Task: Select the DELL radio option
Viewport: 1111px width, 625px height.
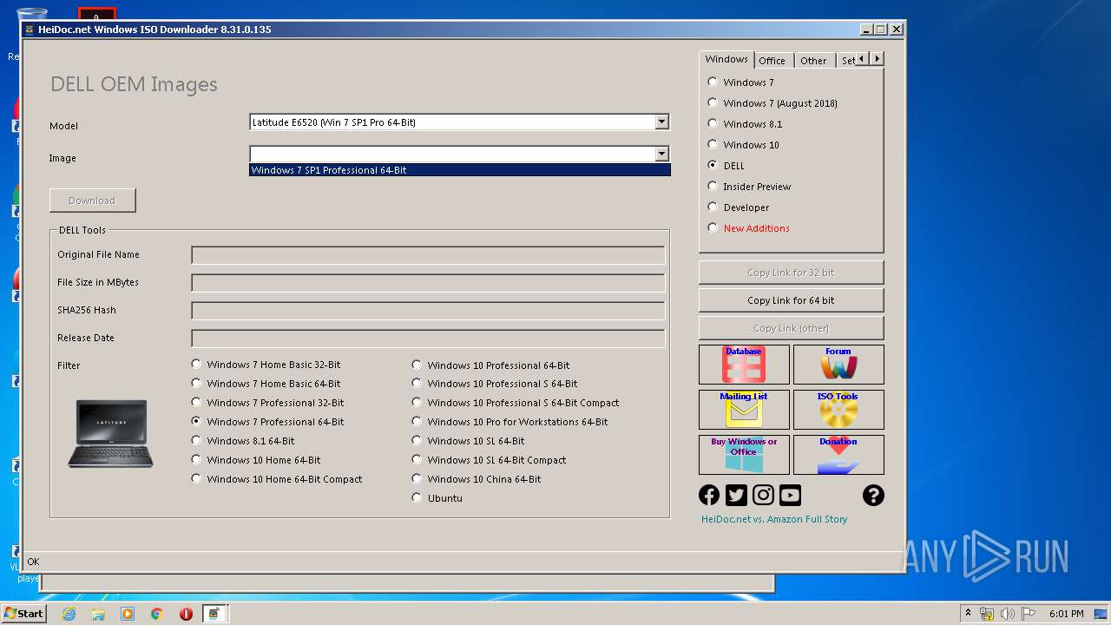Action: (726, 166)
